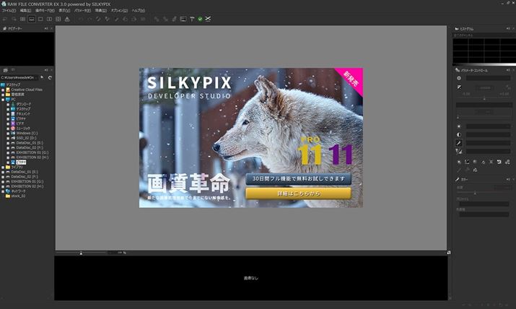Expand the ネットワーク node
Image resolution: width=516 pixels, height=309 pixels.
[3, 191]
